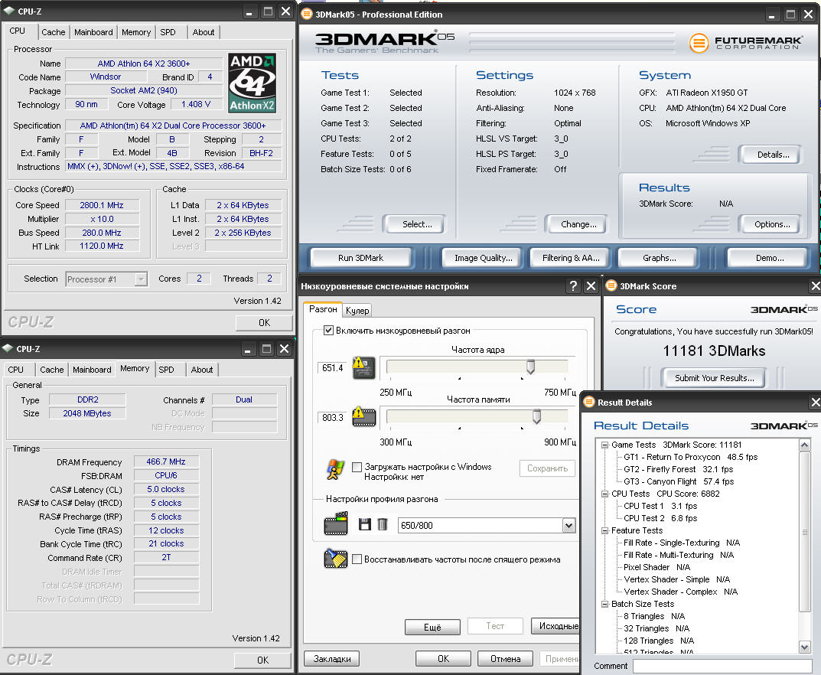Viewport: 821px width, 675px height.
Task: Switch to CPU tab in lower CPU-Z
Action: tap(16, 369)
